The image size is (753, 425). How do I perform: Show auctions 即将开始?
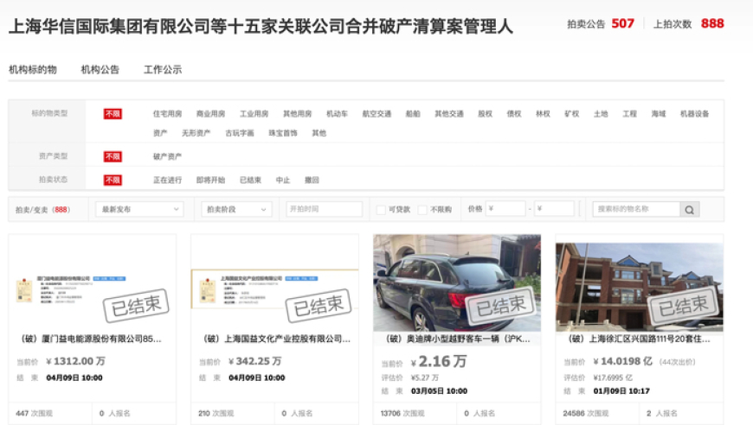[210, 181]
